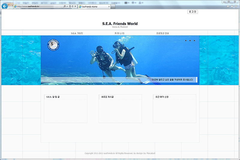240x160 pixels.
Task: Select the third banner slide dot
Action: click(x=194, y=41)
